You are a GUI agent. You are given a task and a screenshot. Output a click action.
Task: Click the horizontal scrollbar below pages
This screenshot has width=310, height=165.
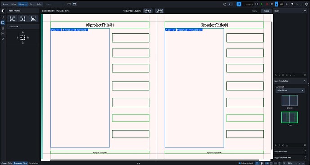pos(155,160)
